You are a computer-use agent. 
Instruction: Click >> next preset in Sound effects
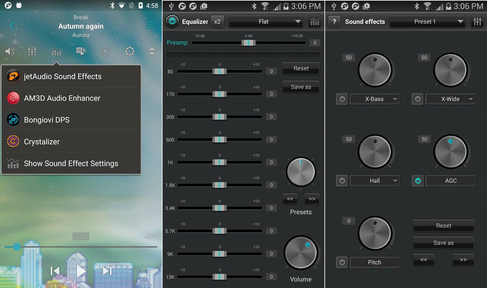(463, 260)
